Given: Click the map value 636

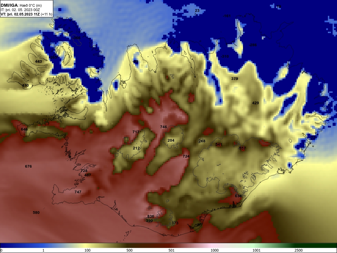Looking at the screenshot, I should click(x=238, y=196).
